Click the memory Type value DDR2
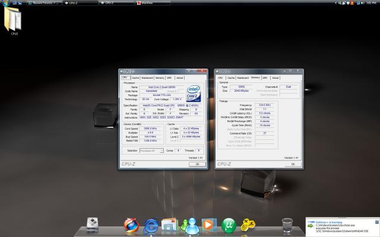Screen dimensions: 380x237 242,87
